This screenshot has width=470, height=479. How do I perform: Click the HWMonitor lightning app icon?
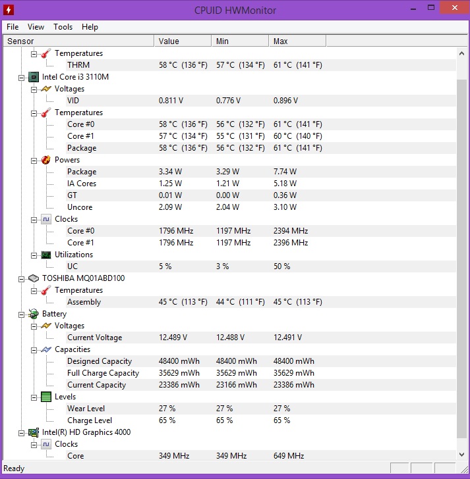pyautogui.click(x=9, y=10)
